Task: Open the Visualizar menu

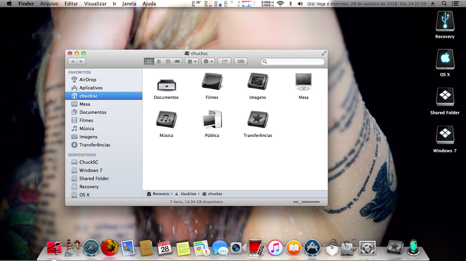Action: click(95, 4)
